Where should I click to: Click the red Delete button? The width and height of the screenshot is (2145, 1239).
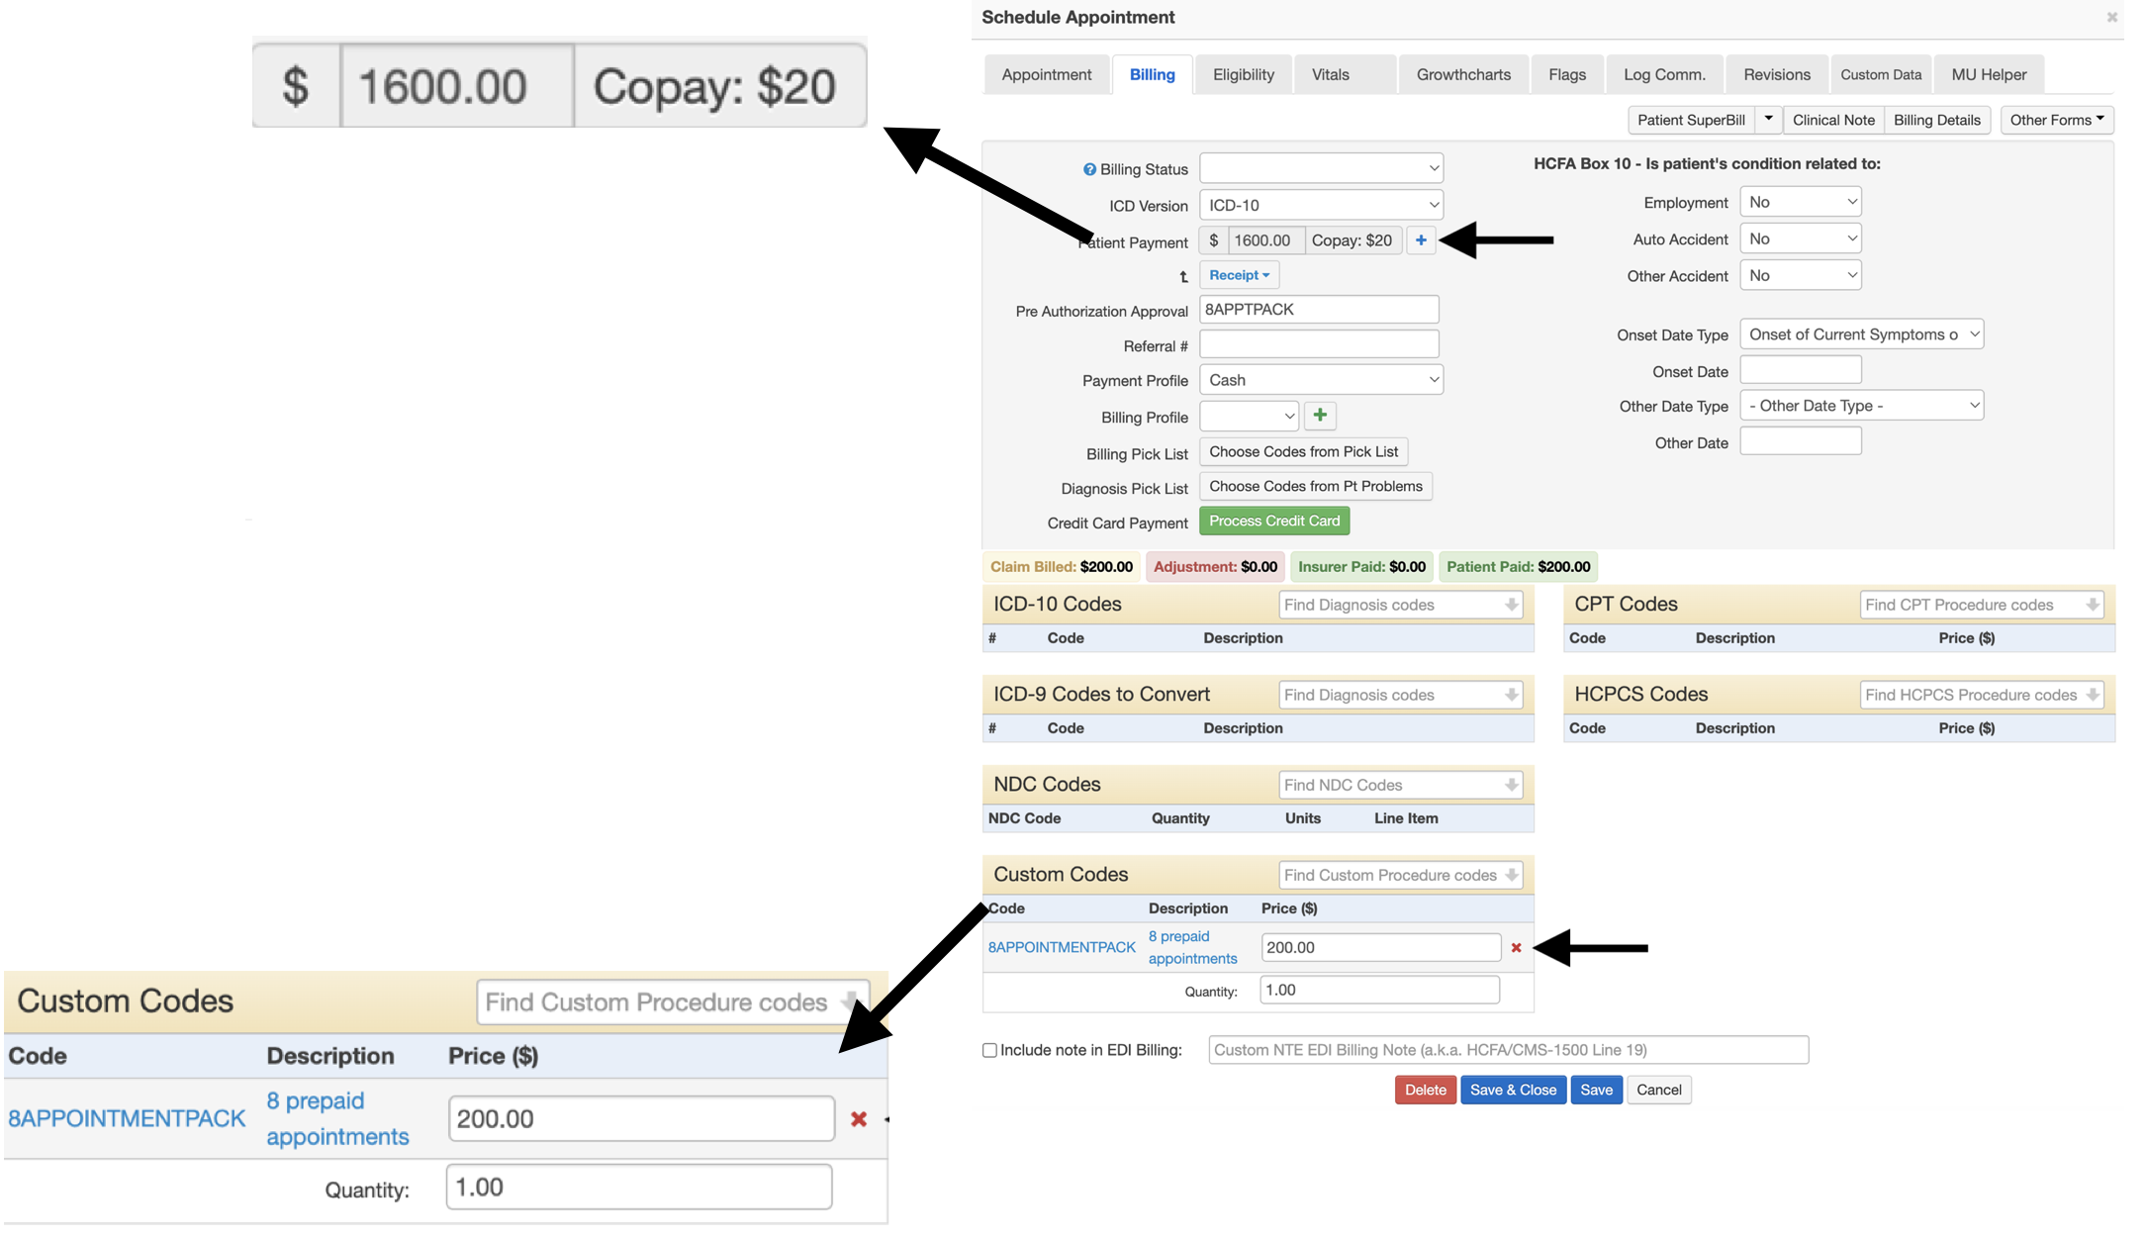point(1425,1090)
